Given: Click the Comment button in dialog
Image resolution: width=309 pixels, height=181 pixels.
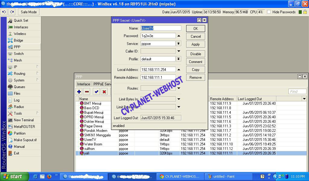Looking at the screenshot, I should pos(196,62).
